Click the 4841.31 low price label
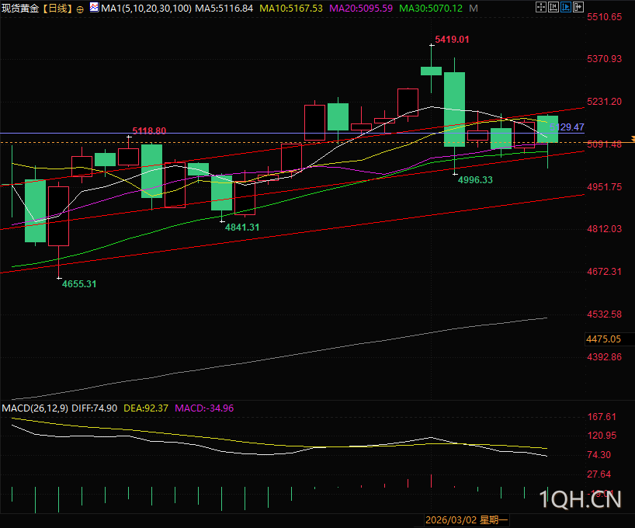 coord(242,228)
